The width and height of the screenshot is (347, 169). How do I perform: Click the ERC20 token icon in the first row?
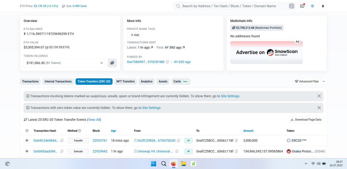[x=289, y=140]
